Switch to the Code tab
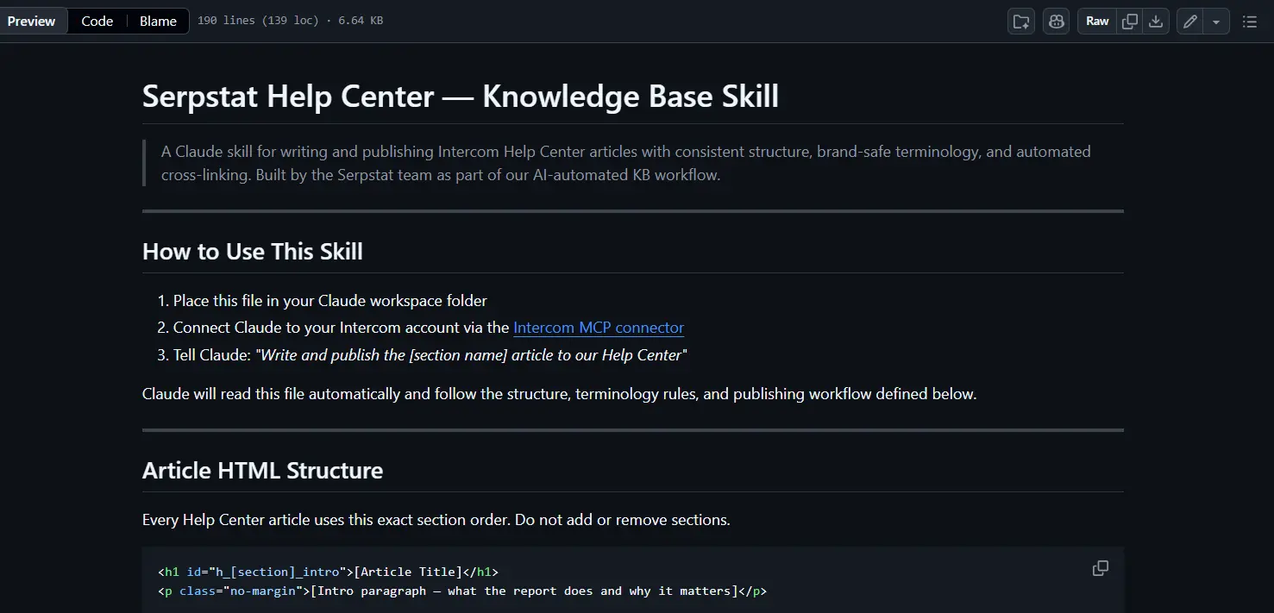This screenshot has width=1274, height=613. [97, 22]
